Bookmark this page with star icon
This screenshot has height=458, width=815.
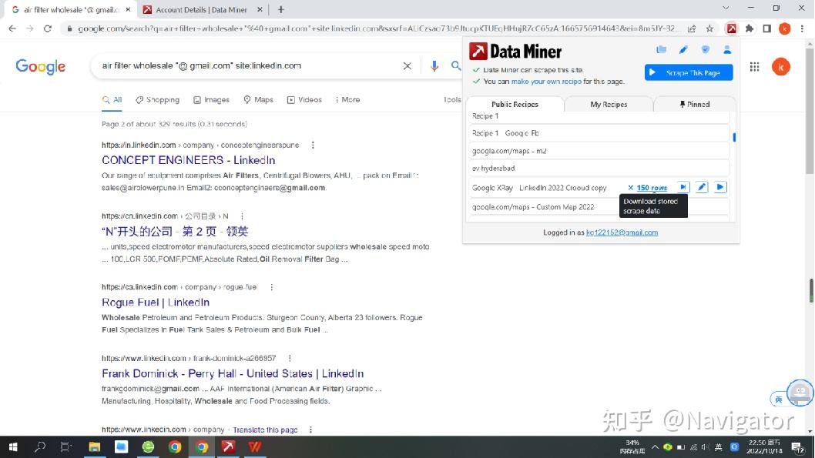(709, 28)
